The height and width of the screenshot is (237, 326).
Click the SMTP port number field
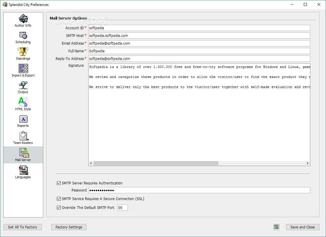123,207
